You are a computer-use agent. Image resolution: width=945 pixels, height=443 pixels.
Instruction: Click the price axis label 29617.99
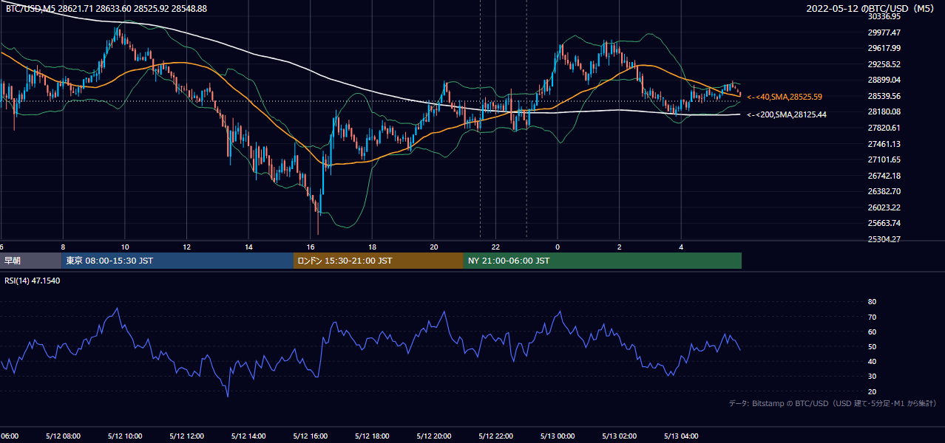click(884, 48)
